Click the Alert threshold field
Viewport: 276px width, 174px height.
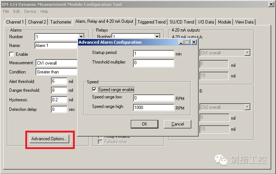click(59, 81)
